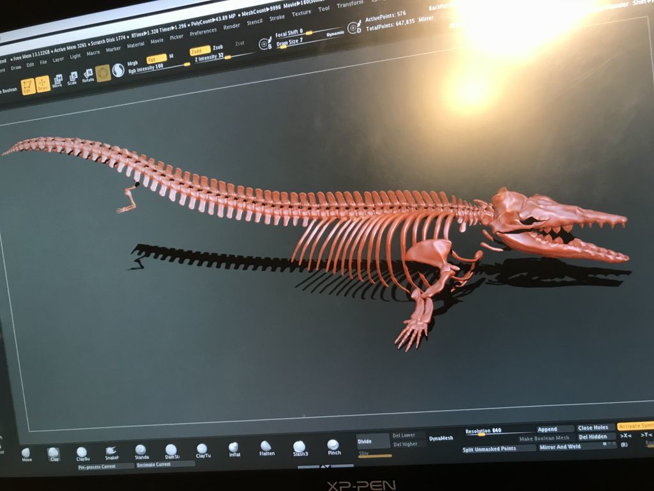The image size is (654, 491).
Task: Click the D dynamic brush icon near ActivePoints
Action: (x=354, y=27)
